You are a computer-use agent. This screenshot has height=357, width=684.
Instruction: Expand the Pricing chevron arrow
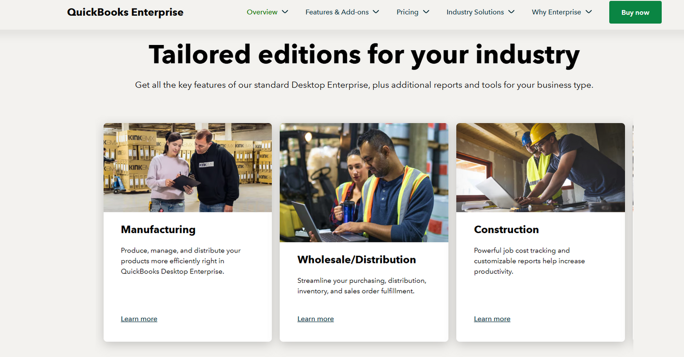pyautogui.click(x=426, y=12)
